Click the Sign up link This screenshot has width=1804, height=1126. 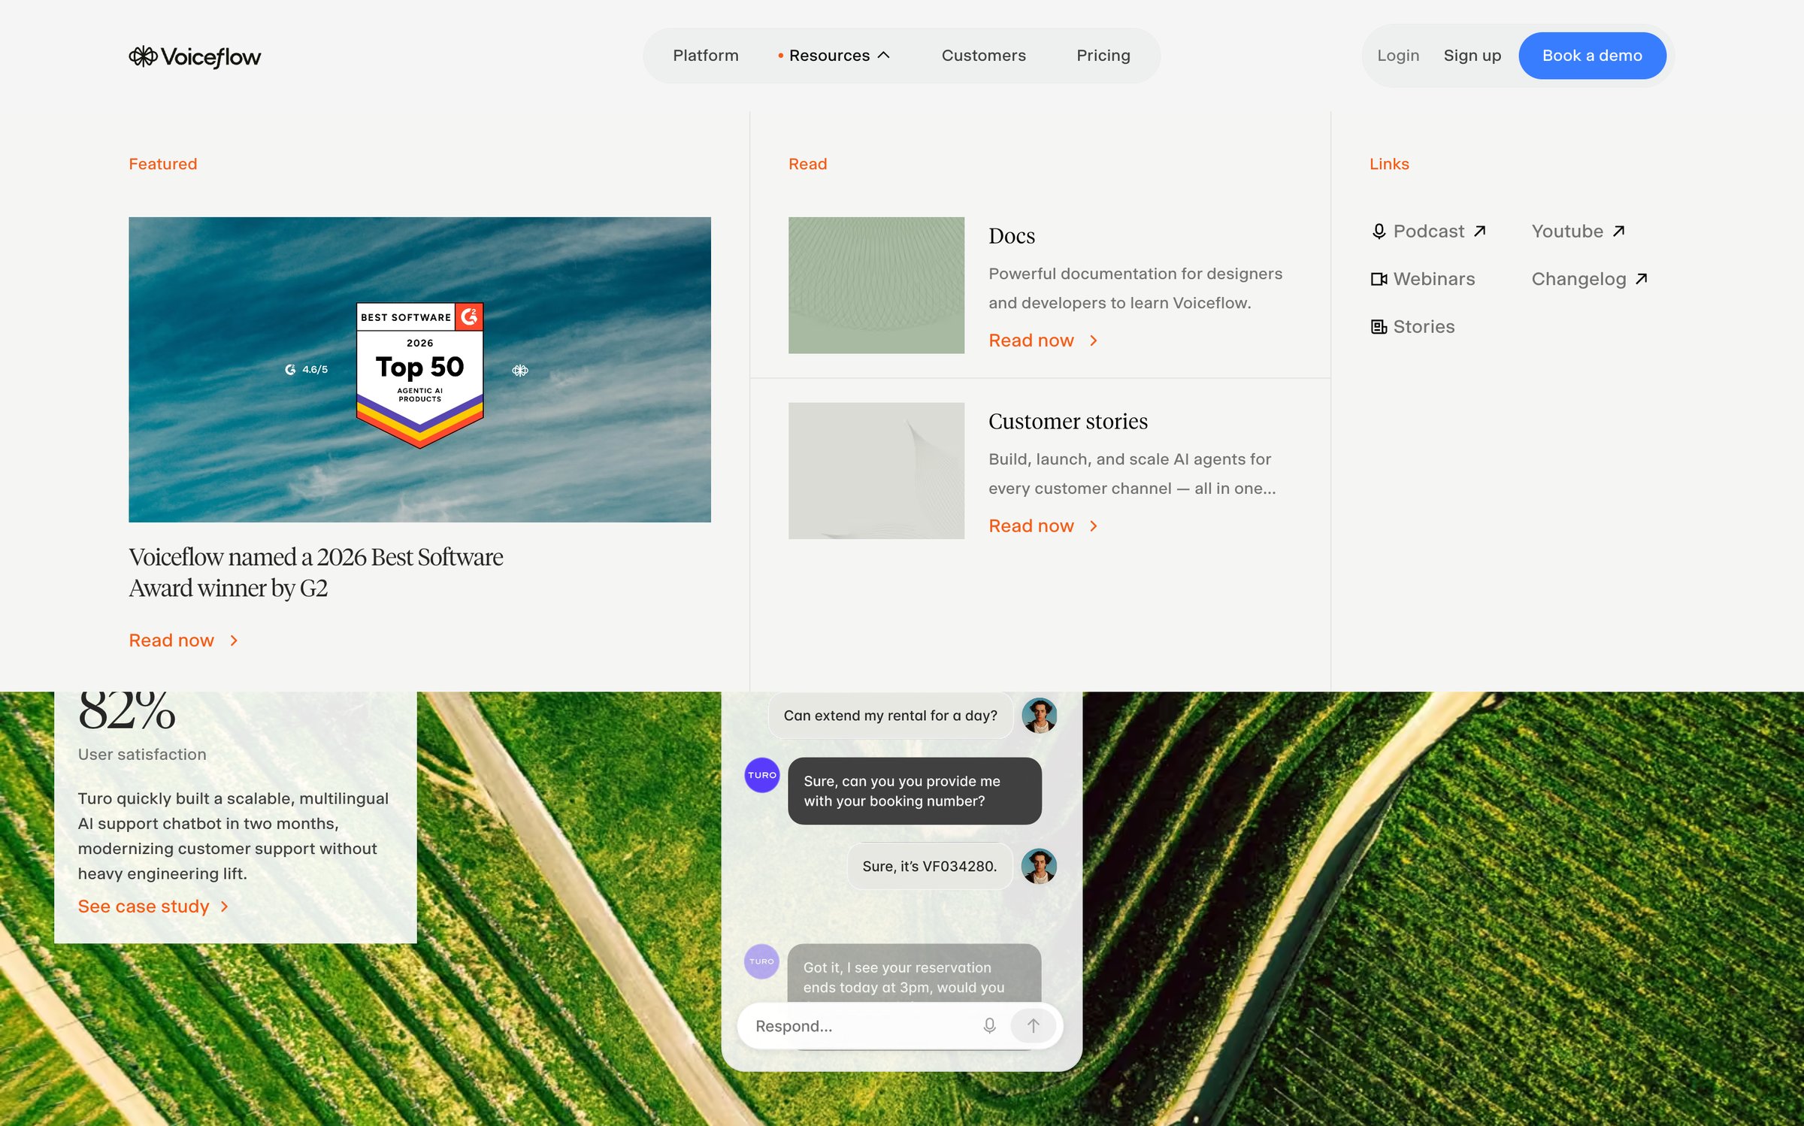[1472, 56]
